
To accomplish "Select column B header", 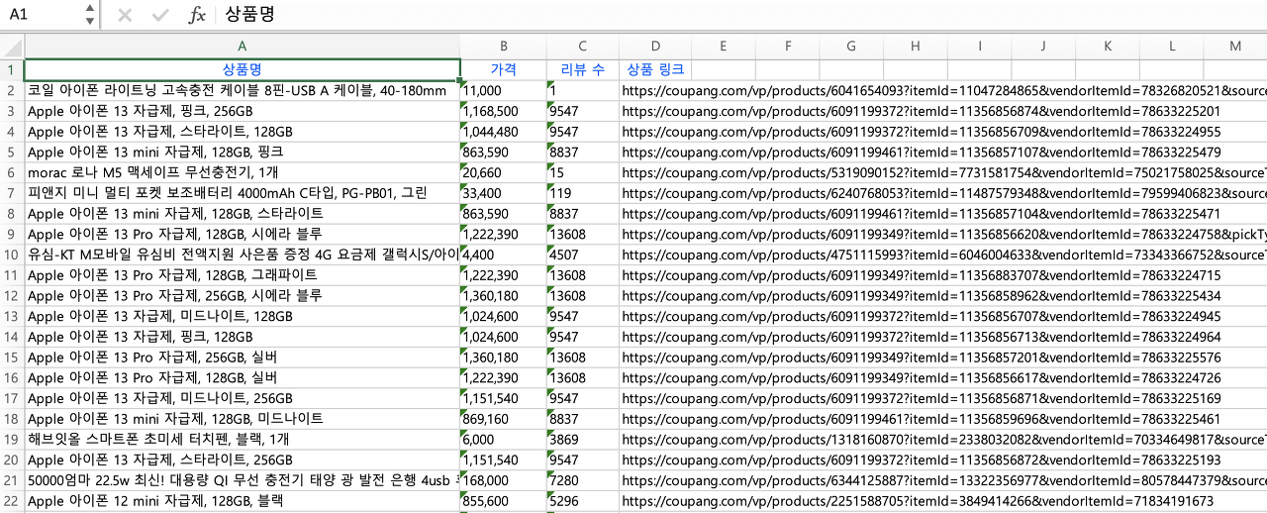I will coord(504,47).
